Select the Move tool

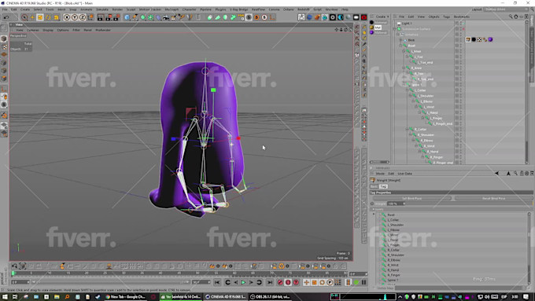(x=32, y=17)
